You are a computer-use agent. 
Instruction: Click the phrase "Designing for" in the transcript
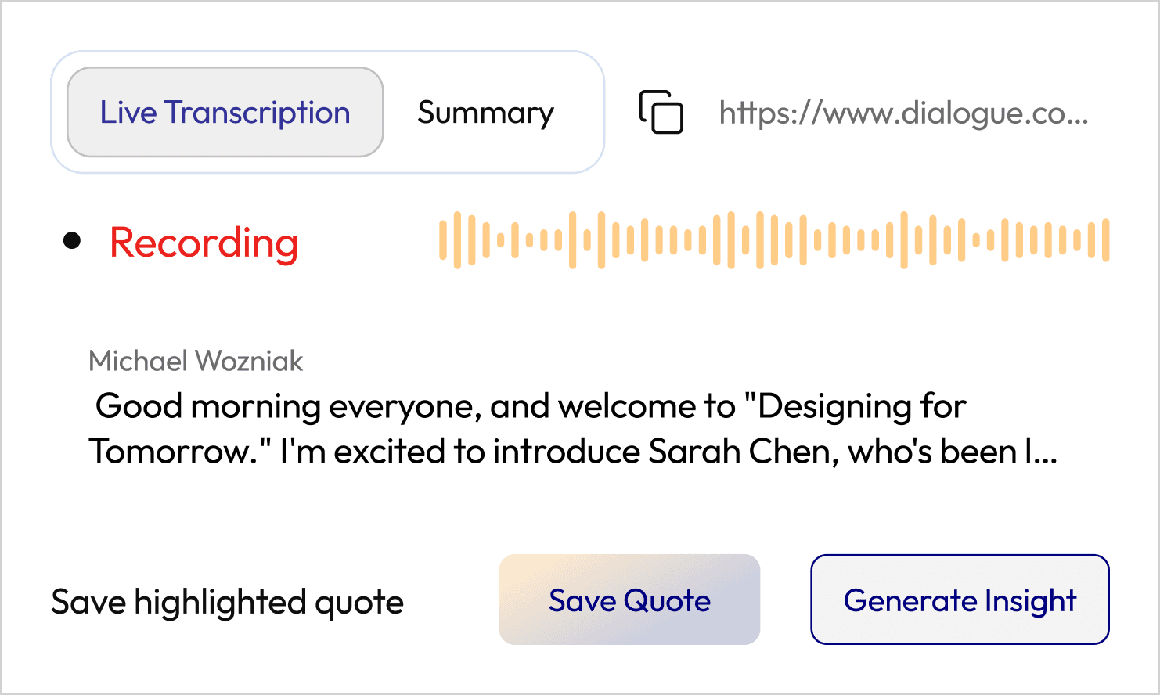coord(862,406)
